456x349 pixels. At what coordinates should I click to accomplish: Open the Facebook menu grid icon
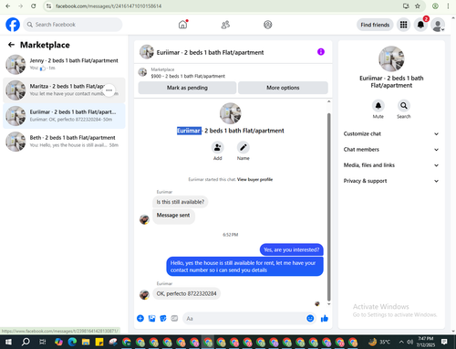click(x=403, y=25)
